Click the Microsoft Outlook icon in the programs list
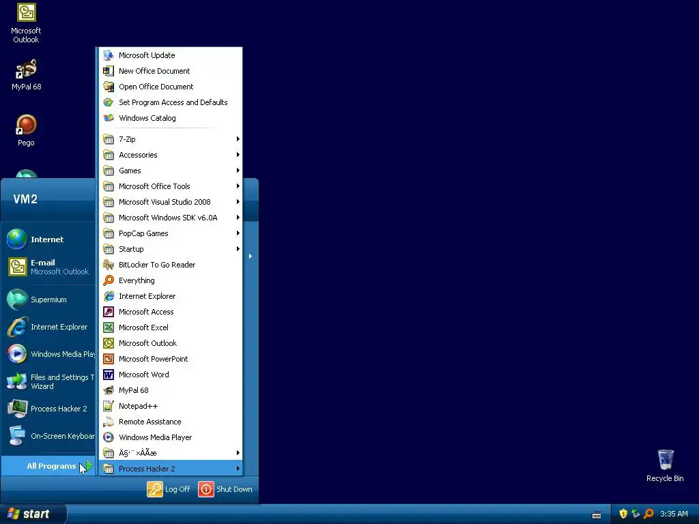The height and width of the screenshot is (524, 699). [x=109, y=343]
